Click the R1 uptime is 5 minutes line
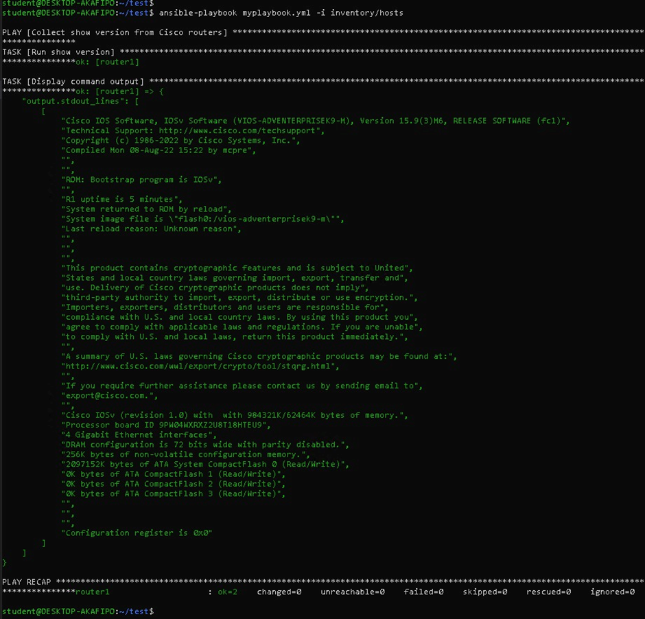This screenshot has height=619, width=645. coord(121,200)
